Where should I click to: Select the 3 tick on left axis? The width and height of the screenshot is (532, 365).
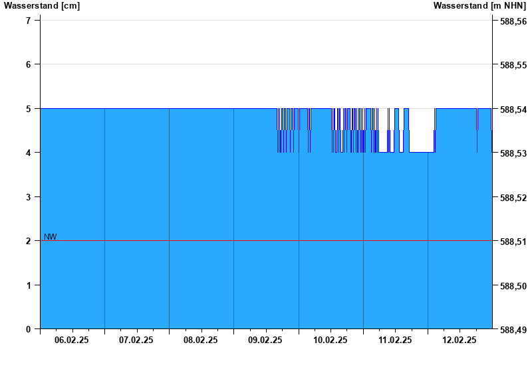29,197
